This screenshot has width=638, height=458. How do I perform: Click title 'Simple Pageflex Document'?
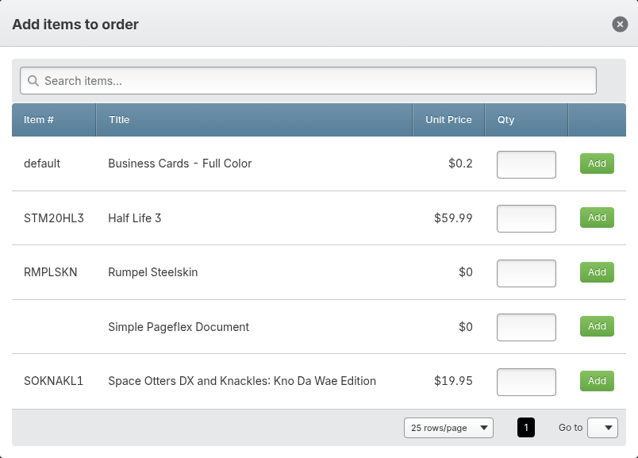[x=179, y=327]
